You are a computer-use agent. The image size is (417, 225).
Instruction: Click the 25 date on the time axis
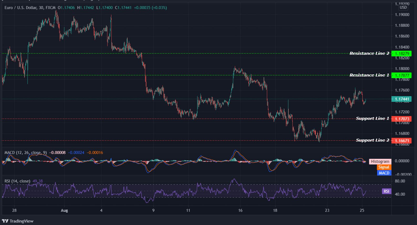362,210
